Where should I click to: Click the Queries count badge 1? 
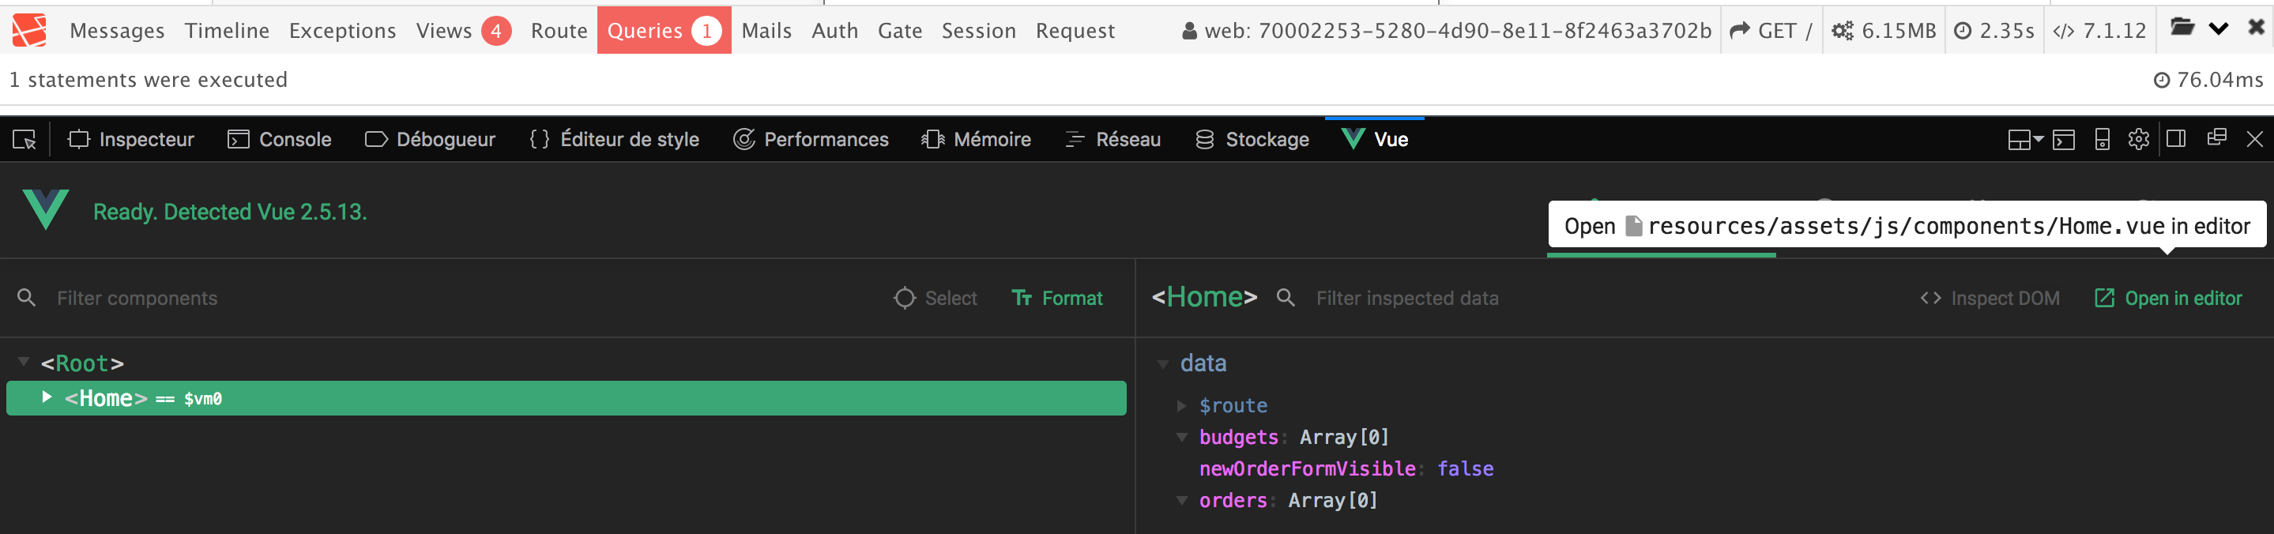coord(706,31)
